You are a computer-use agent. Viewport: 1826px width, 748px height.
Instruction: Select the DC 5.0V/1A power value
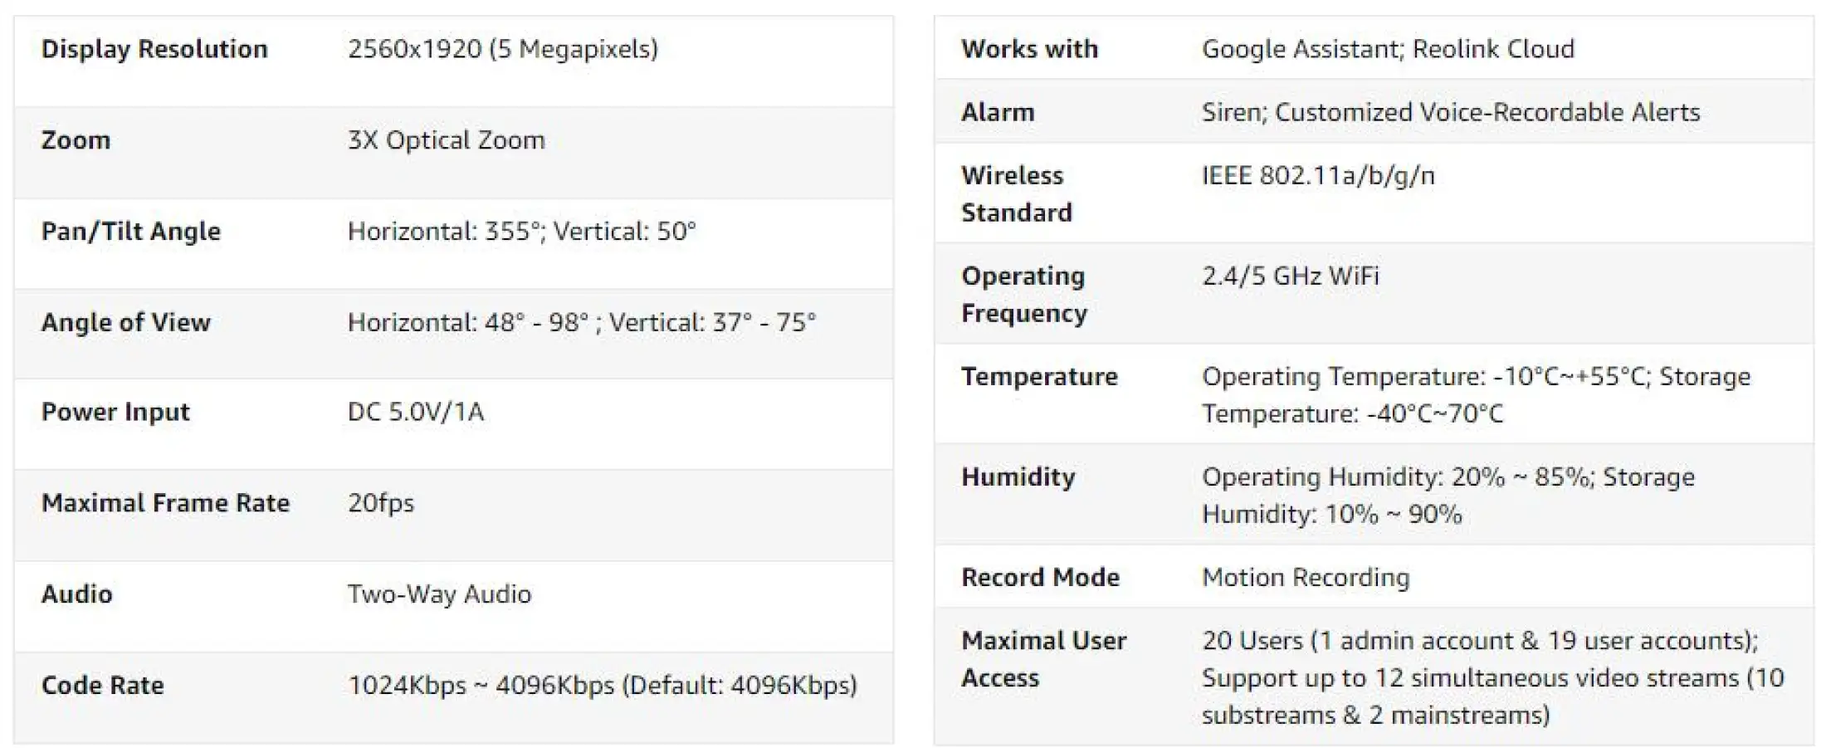pos(415,412)
